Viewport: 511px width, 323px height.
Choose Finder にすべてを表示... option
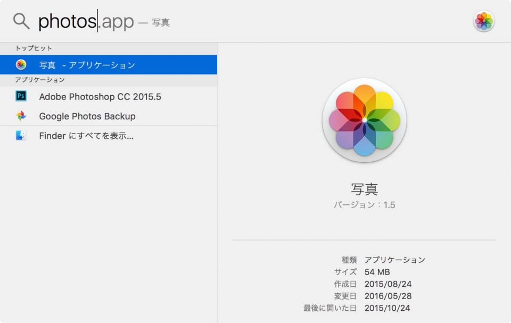pyautogui.click(x=109, y=136)
